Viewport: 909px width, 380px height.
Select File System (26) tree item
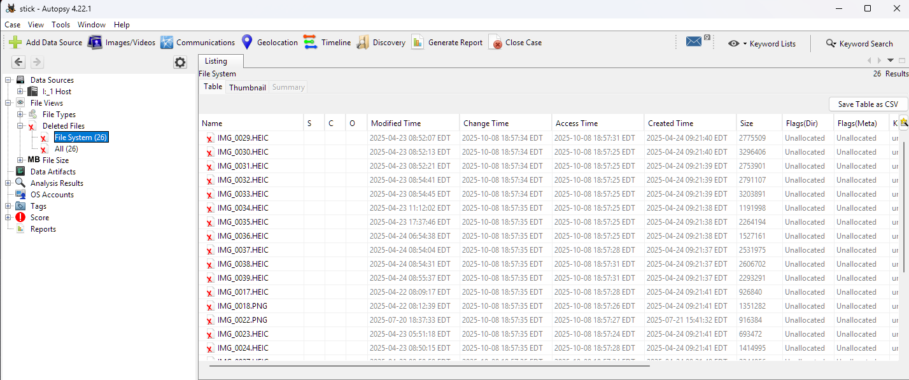[x=81, y=137]
